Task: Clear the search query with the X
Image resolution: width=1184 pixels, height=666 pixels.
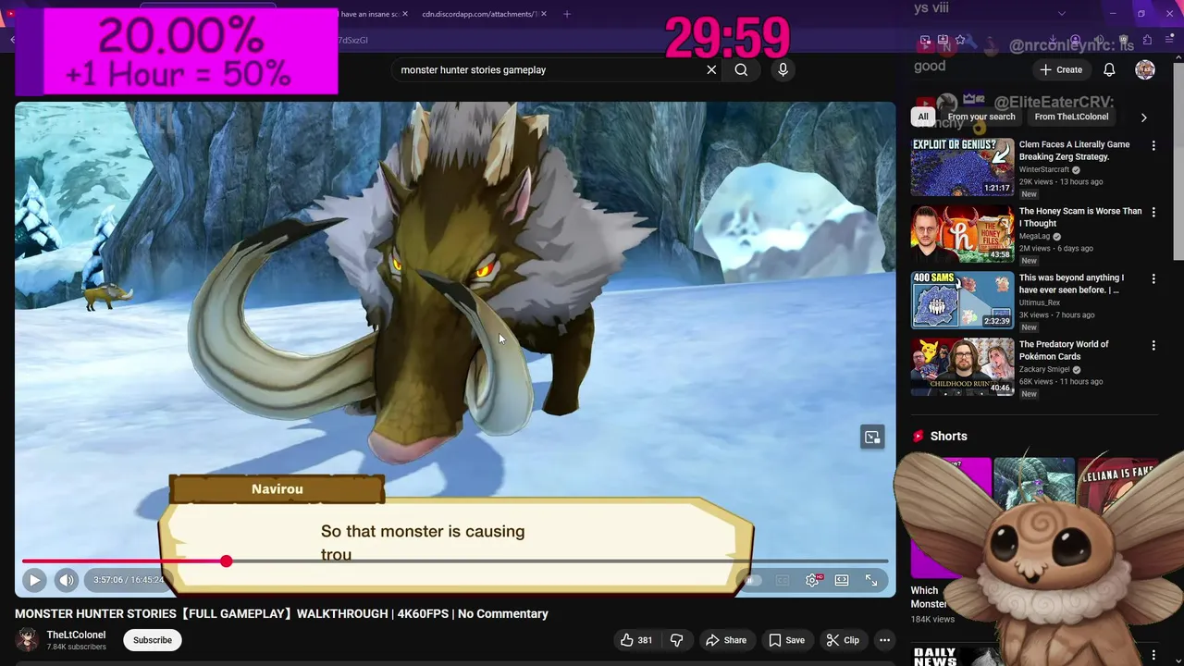Action: click(711, 69)
